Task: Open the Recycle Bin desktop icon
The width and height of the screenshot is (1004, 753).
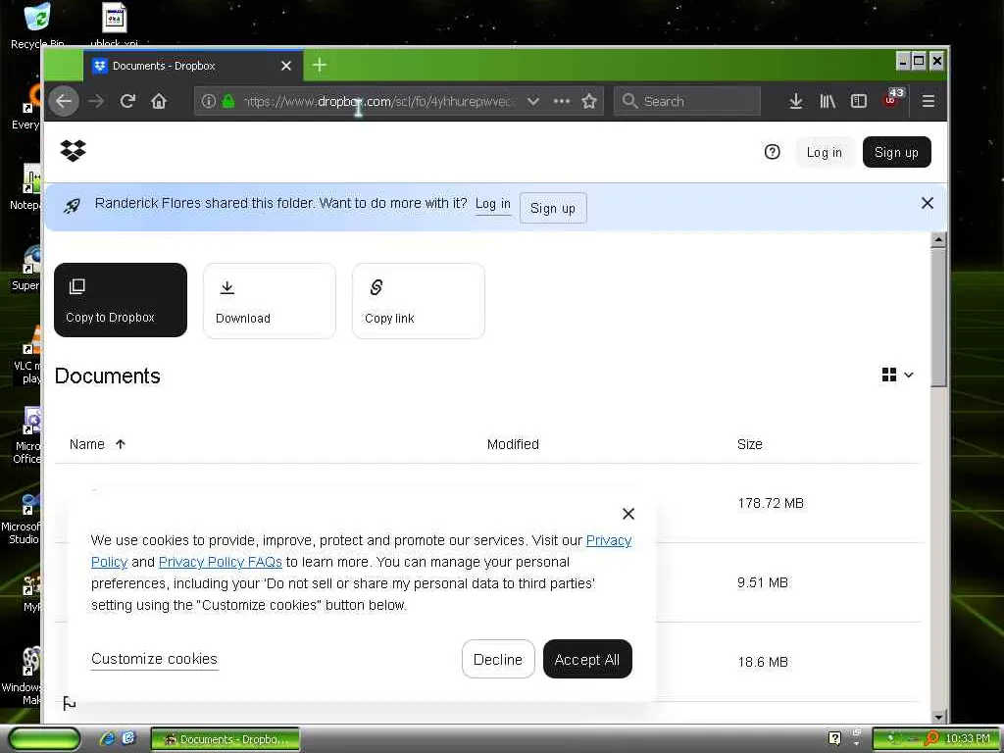Action: click(37, 25)
